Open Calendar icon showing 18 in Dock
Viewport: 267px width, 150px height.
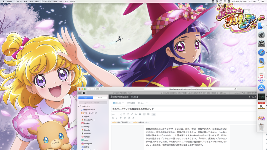click(x=261, y=105)
